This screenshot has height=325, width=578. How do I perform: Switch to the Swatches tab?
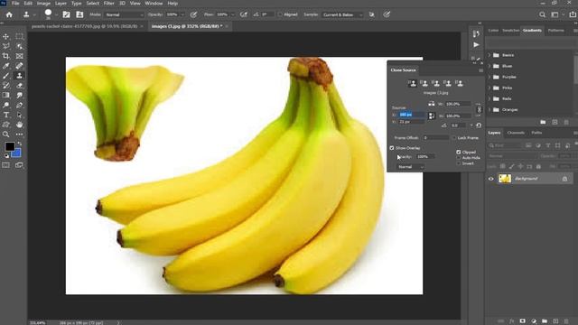pyautogui.click(x=510, y=30)
